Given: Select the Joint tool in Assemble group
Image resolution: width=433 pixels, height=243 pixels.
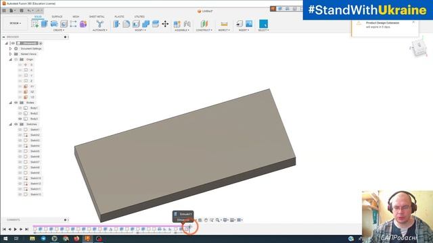Looking at the screenshot, I should (187, 24).
